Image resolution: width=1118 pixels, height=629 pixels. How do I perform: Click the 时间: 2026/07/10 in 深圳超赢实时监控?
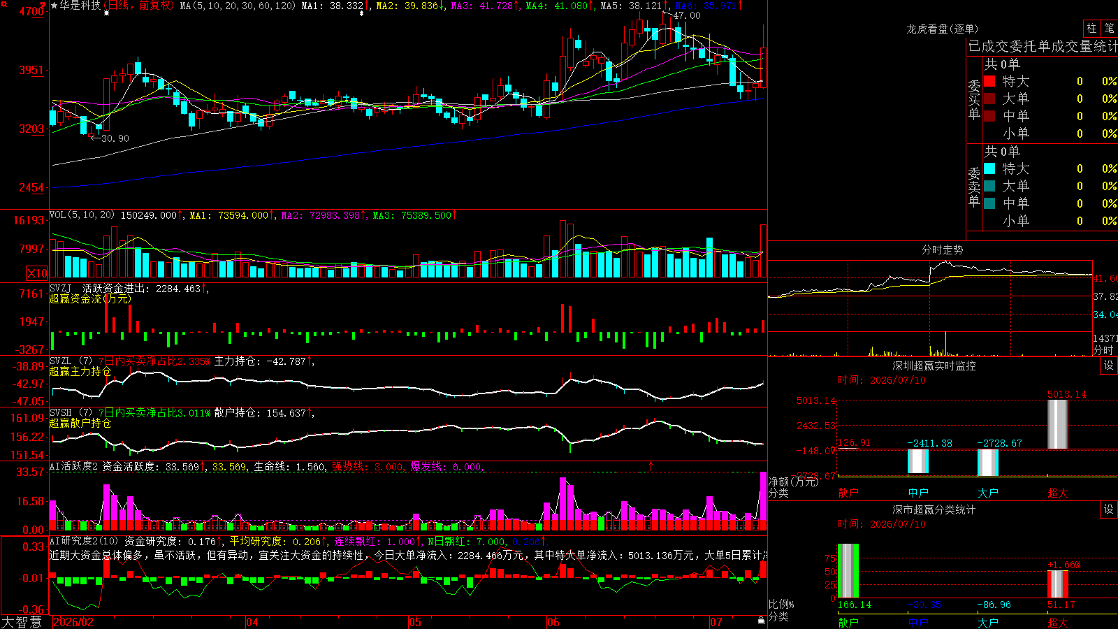(x=881, y=380)
